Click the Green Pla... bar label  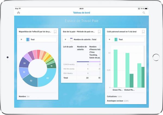117,90
